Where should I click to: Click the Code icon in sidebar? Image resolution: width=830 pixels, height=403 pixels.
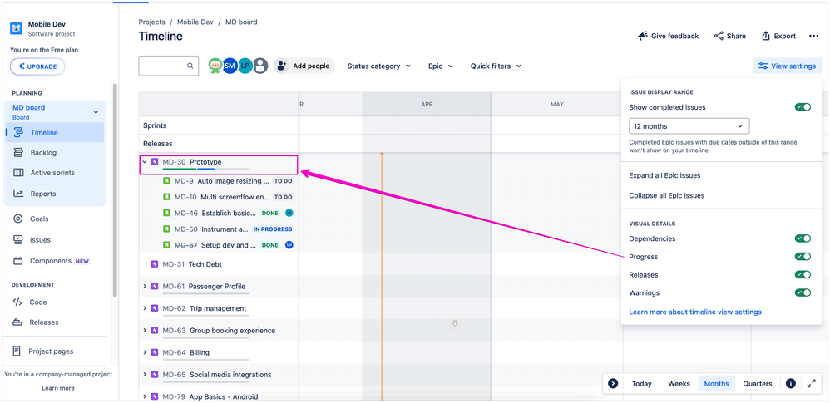click(17, 302)
